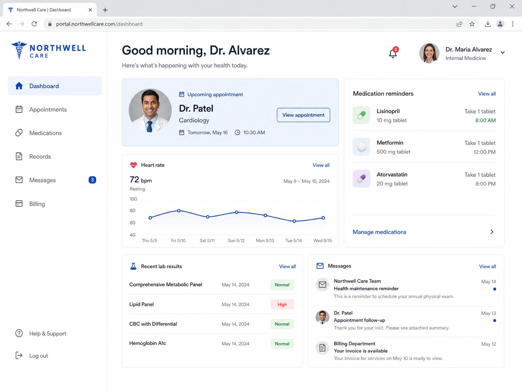
Task: Open the browser tab search dropdown
Action: coord(455,7)
